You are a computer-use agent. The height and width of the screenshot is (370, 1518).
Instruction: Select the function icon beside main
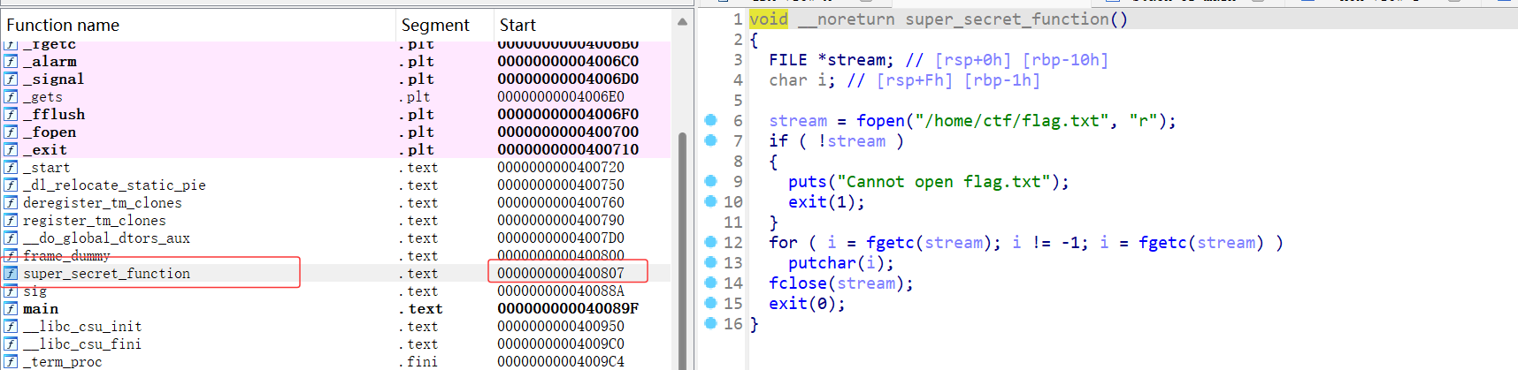[x=11, y=309]
